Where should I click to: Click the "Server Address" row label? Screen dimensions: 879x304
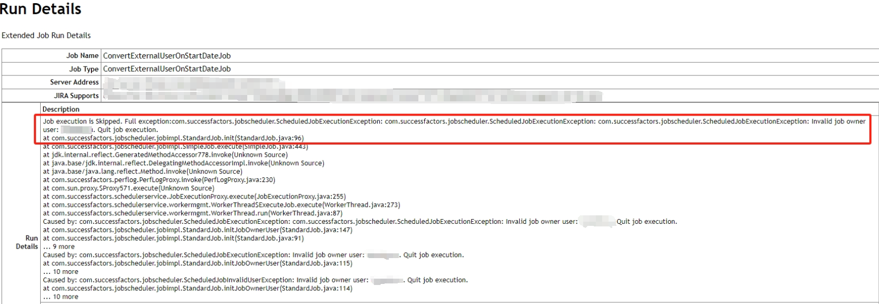74,82
